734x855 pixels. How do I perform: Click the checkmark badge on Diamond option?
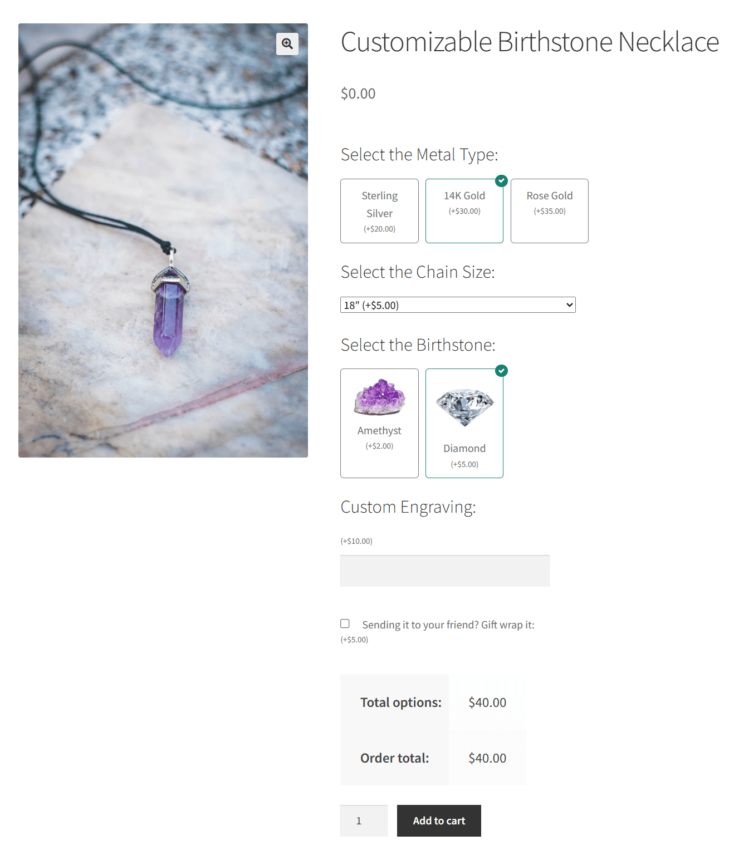[x=502, y=371]
